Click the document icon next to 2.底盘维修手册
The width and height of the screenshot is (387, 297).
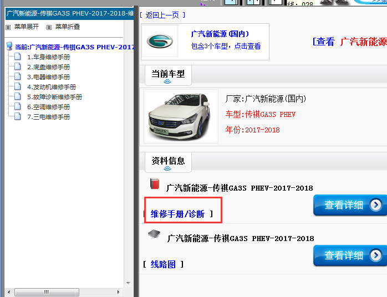18,66
